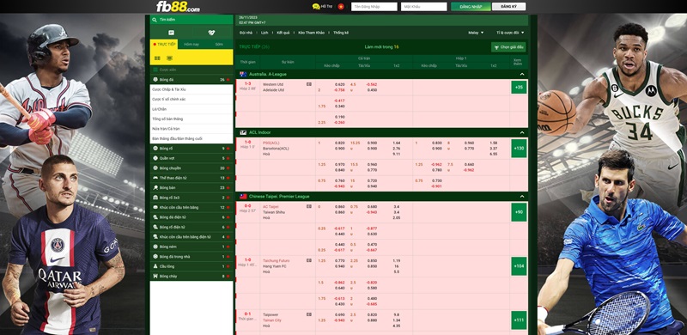Click scoreboard icon next to Western Utd
The height and width of the screenshot is (335, 687).
[309, 84]
